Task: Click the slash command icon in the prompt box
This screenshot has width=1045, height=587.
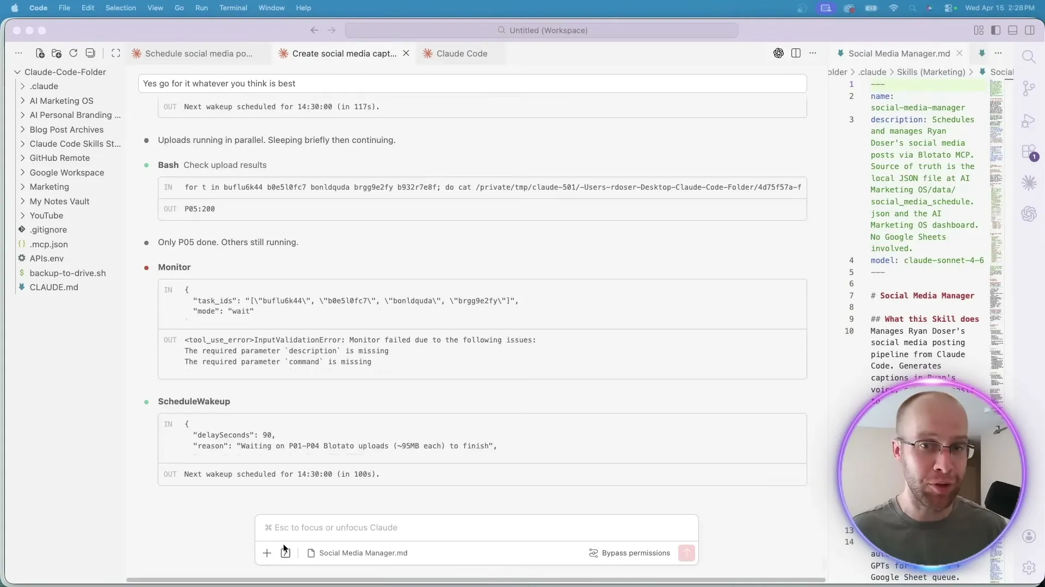Action: 285,553
